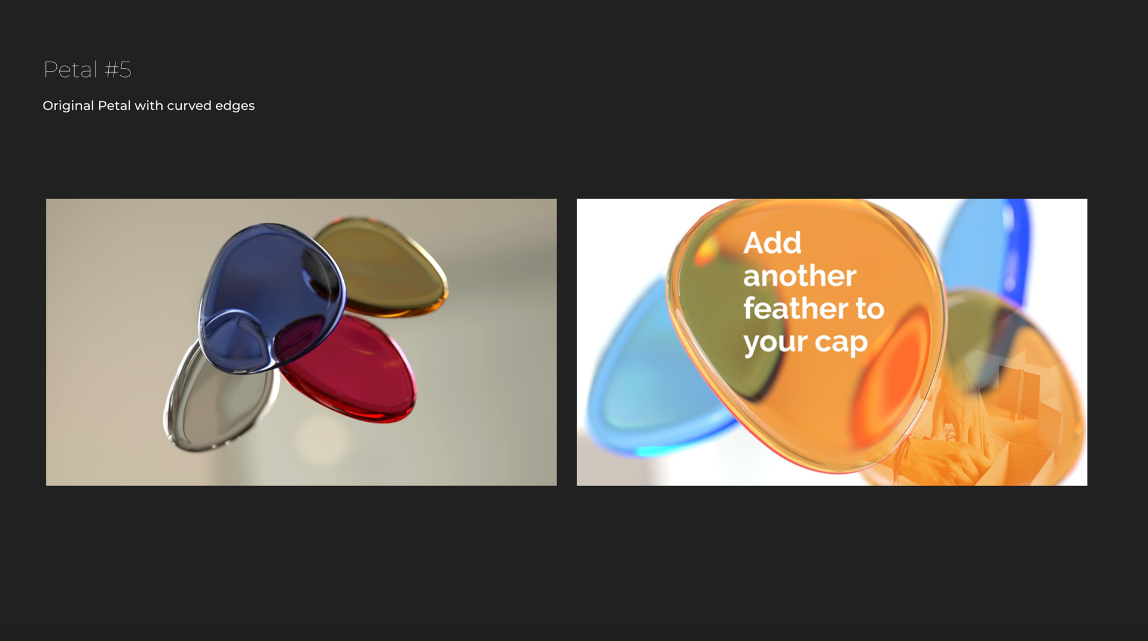Viewport: 1148px width, 641px height.
Task: Click the "Petal #5" slide title
Action: 87,70
